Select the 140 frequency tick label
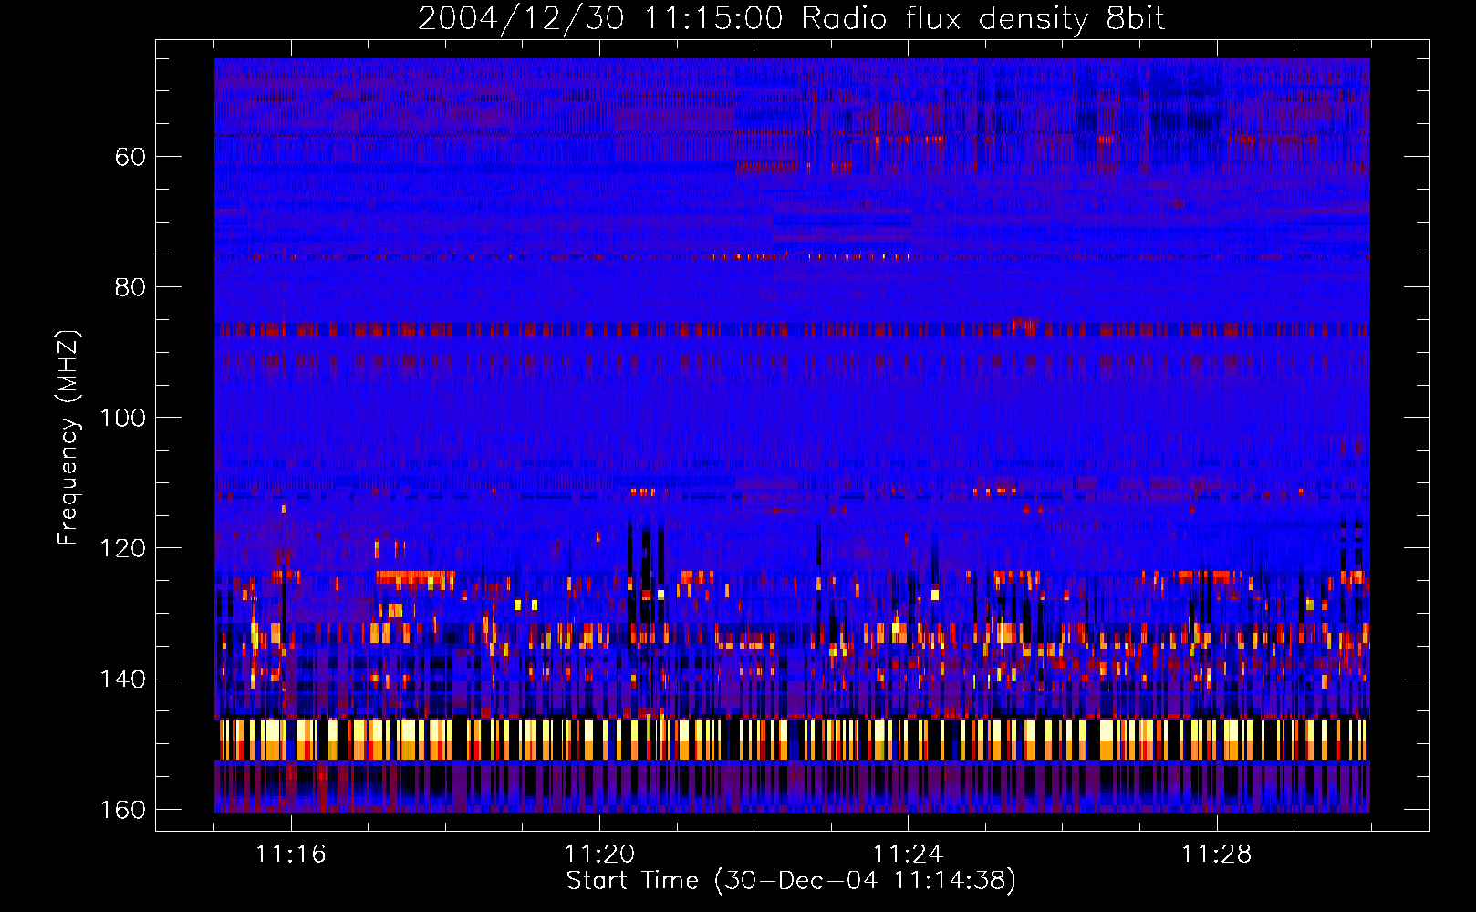 (x=122, y=679)
